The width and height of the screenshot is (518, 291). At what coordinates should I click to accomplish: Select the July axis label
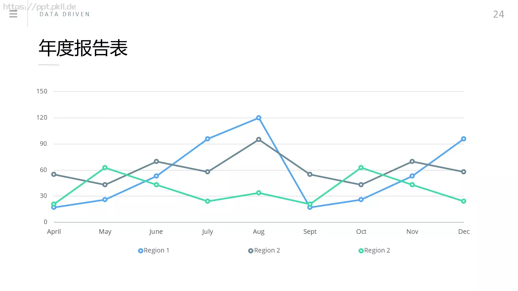tap(208, 232)
